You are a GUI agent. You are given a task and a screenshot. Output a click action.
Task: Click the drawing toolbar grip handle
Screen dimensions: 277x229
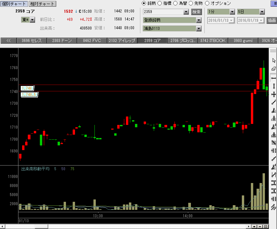pyautogui.click(x=273, y=51)
